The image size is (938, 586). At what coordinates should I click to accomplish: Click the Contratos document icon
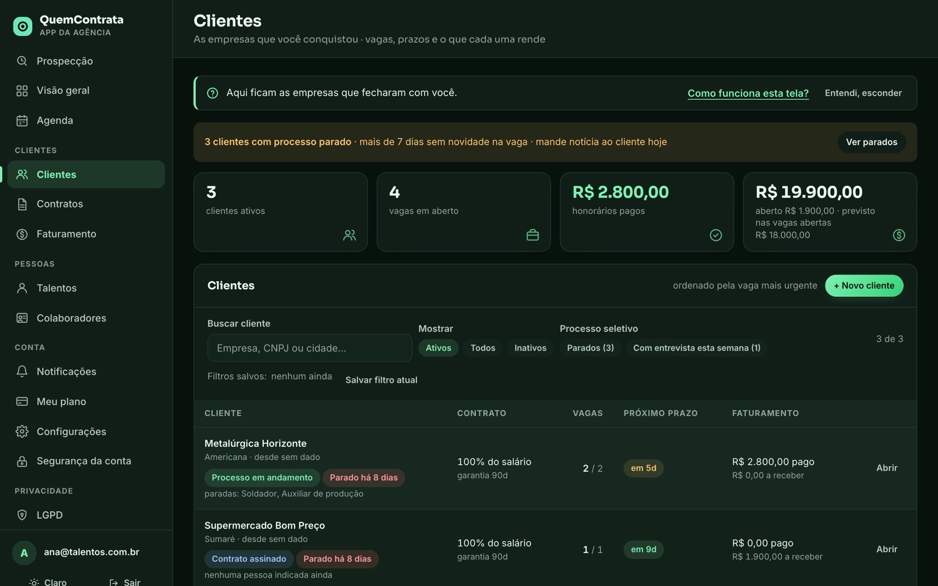point(22,204)
